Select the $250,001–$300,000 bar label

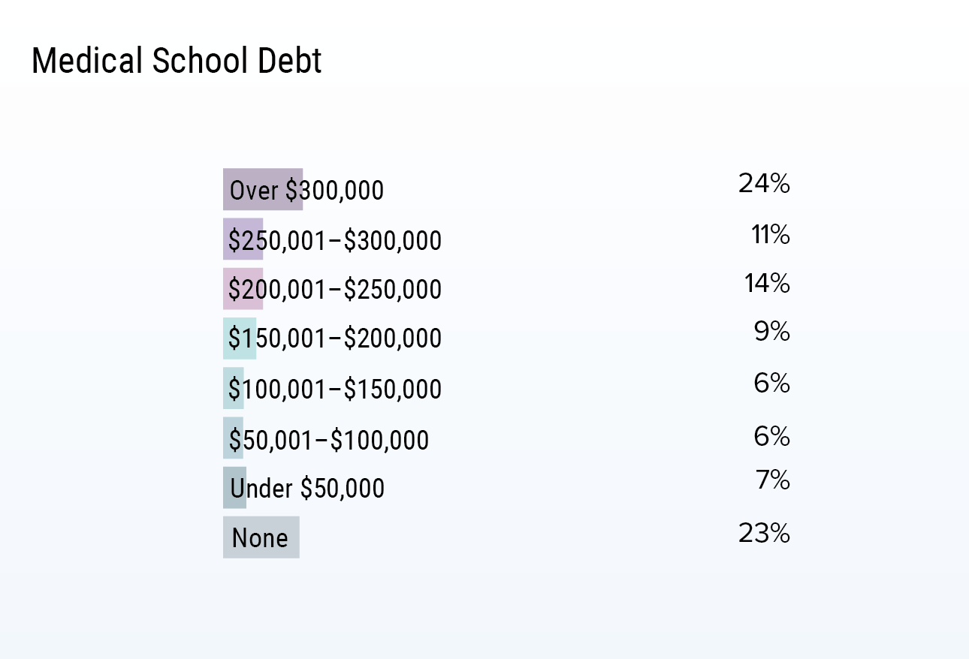[335, 241]
